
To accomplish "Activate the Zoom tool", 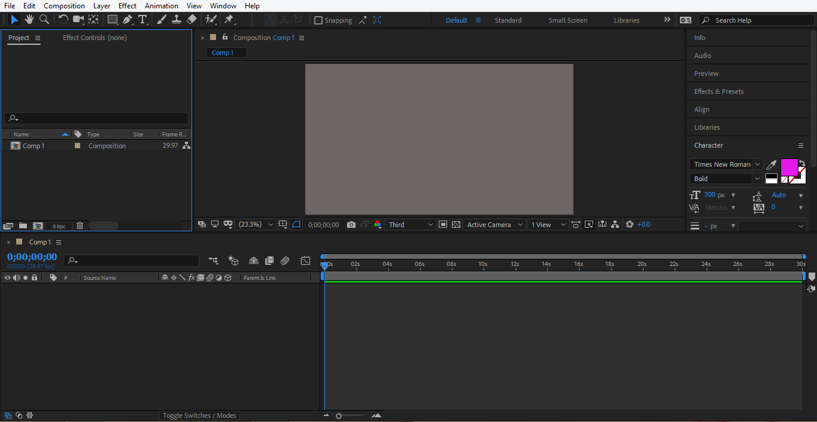I will (44, 20).
